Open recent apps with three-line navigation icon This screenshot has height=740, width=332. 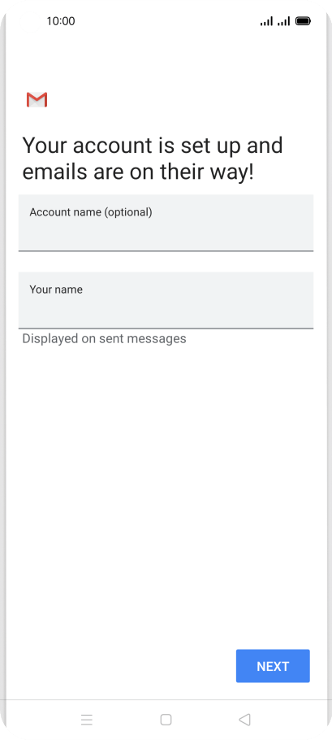87,720
